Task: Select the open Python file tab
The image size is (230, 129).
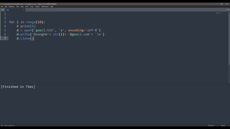Action: (x=15, y=10)
